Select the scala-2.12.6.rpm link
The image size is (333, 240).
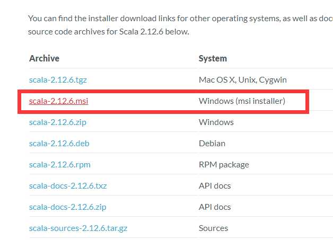coord(59,165)
